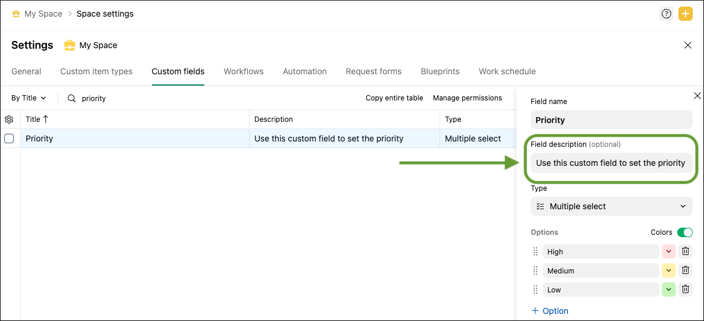
Task: Click the yellow plus add button
Action: pos(686,14)
